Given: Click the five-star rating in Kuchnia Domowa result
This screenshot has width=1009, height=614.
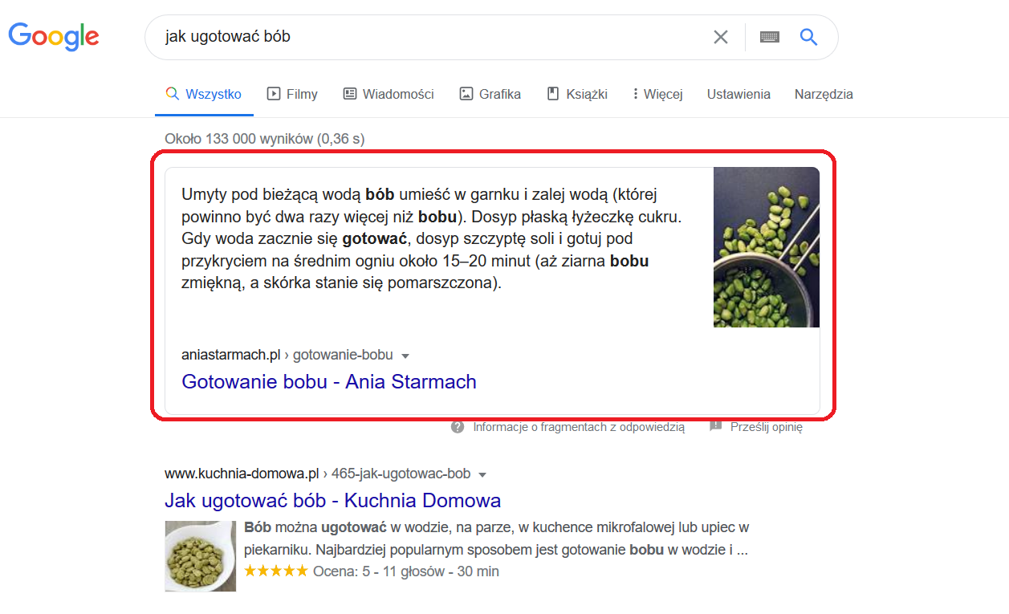Looking at the screenshot, I should [x=276, y=571].
